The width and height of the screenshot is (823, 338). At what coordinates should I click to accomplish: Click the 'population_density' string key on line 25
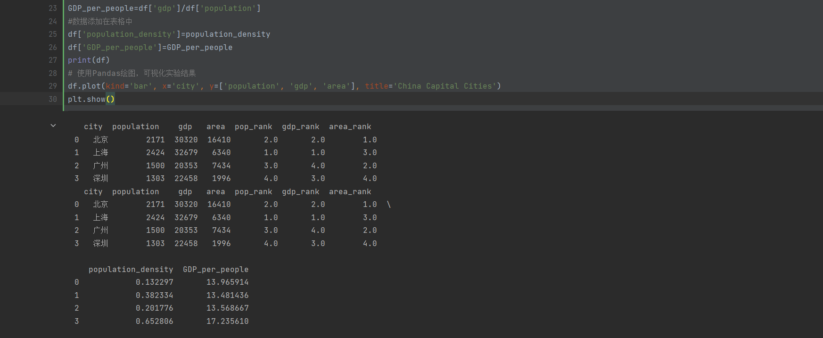point(129,34)
